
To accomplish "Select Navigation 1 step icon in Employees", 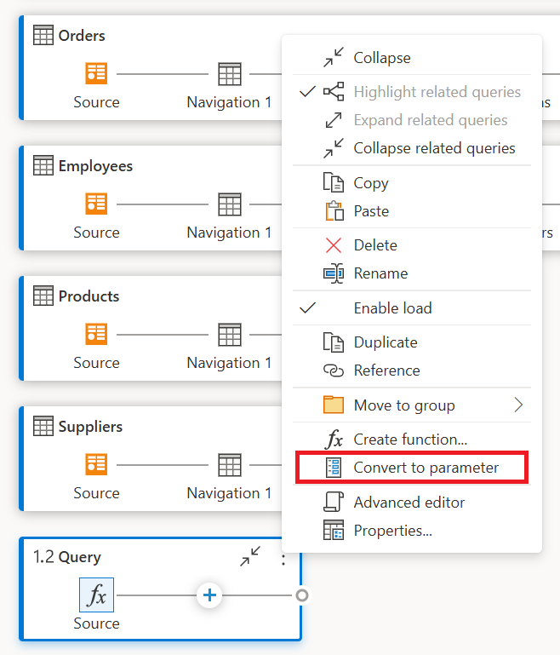I will point(229,204).
